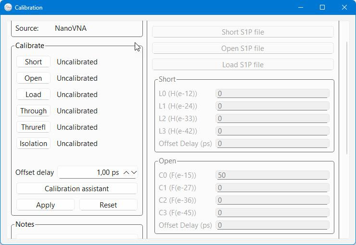Maximize the Calibration window
This screenshot has height=245, width=356.
pos(322,7)
